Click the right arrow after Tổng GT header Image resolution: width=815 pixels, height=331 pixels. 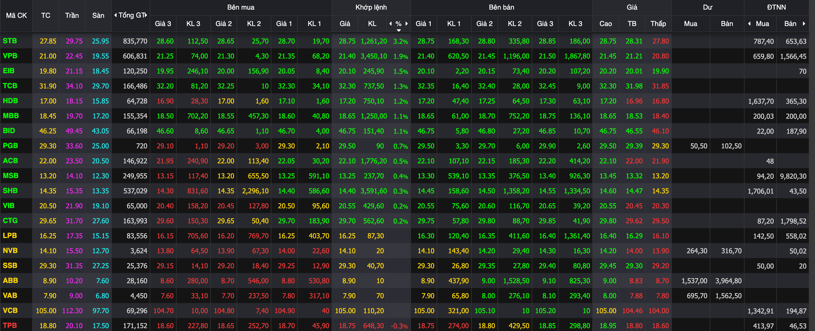click(146, 15)
